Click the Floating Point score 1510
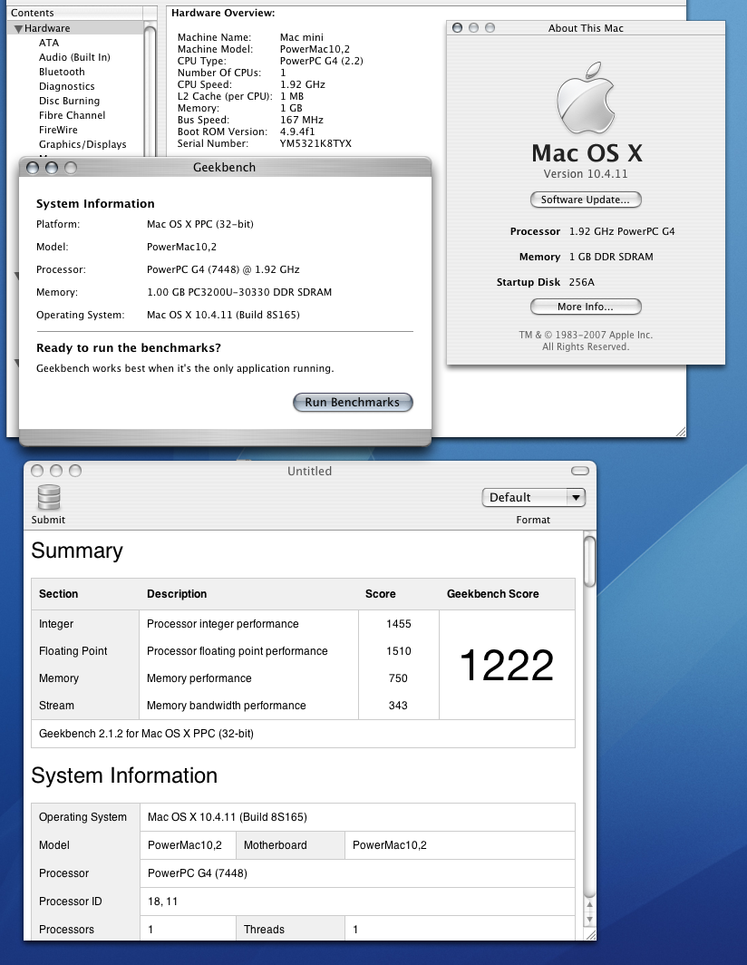 coord(399,651)
